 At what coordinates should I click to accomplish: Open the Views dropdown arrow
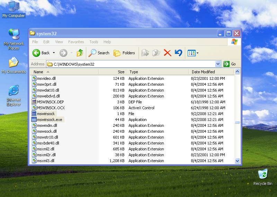pos(197,53)
